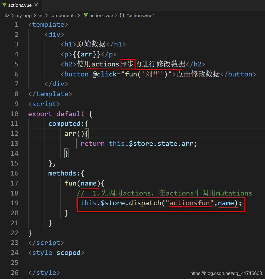Click the Vue logo on the actions.vue tab

click(x=4, y=5)
